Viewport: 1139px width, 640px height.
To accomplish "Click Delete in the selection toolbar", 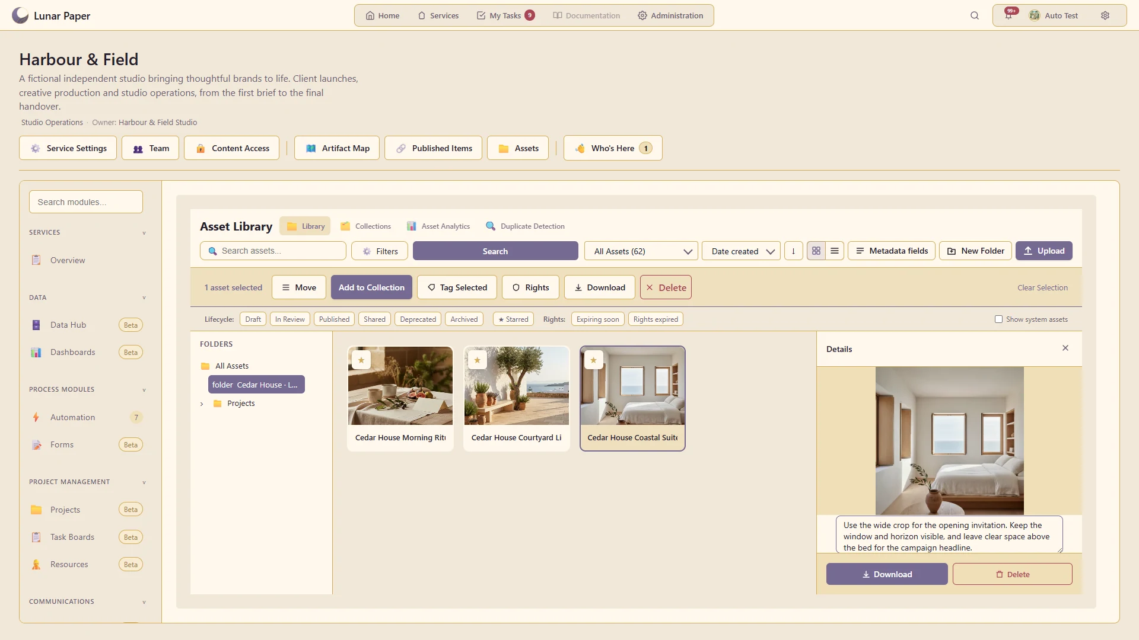I will point(666,287).
